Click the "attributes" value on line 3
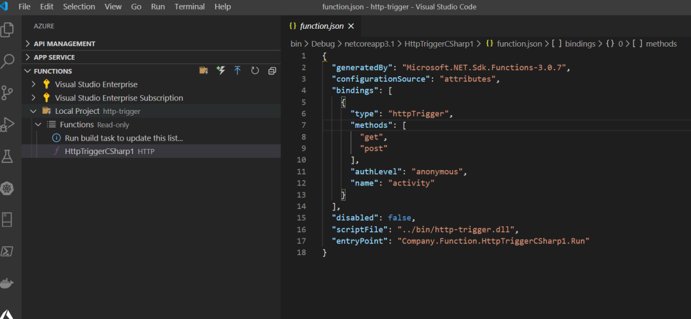The height and width of the screenshot is (319, 691). (x=468, y=79)
